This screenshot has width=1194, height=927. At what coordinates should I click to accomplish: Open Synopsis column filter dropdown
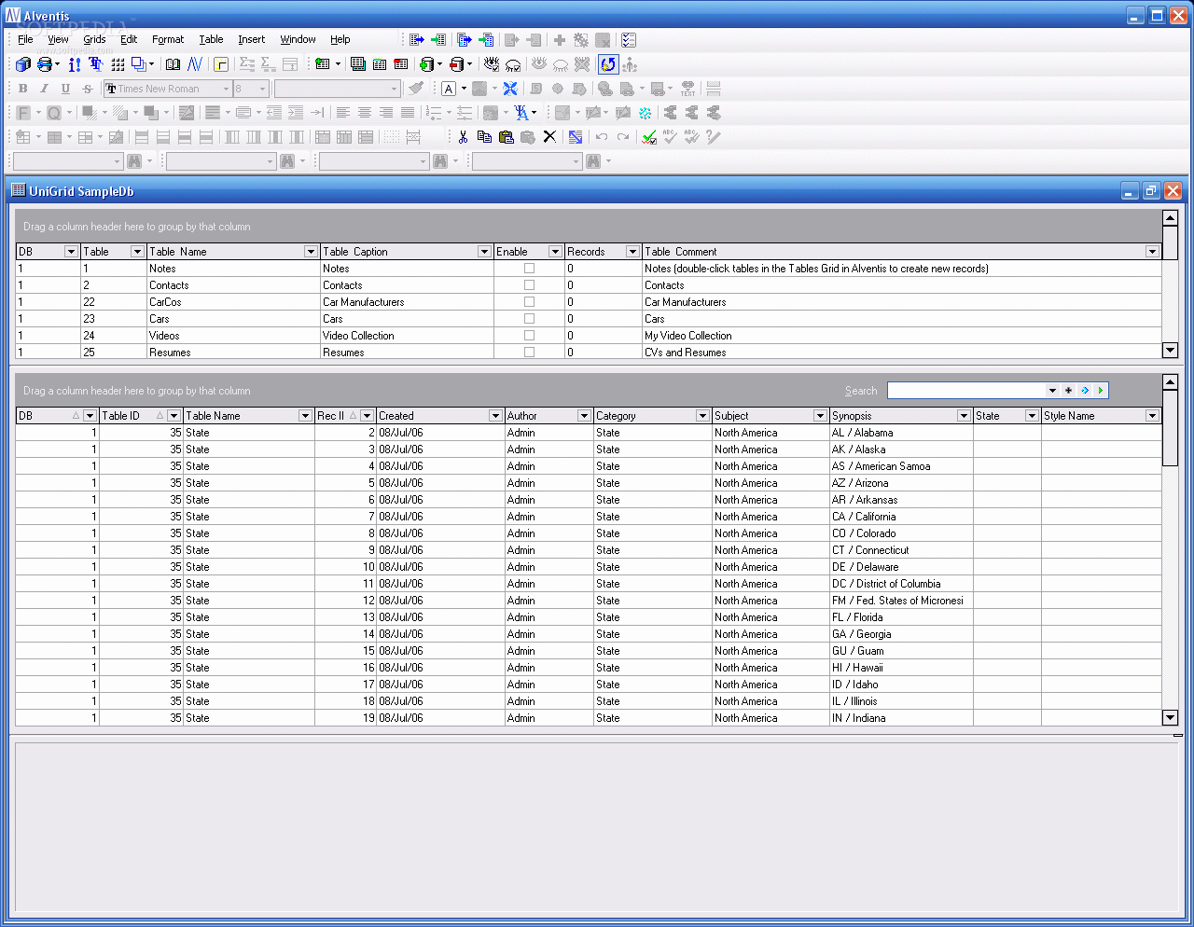964,416
